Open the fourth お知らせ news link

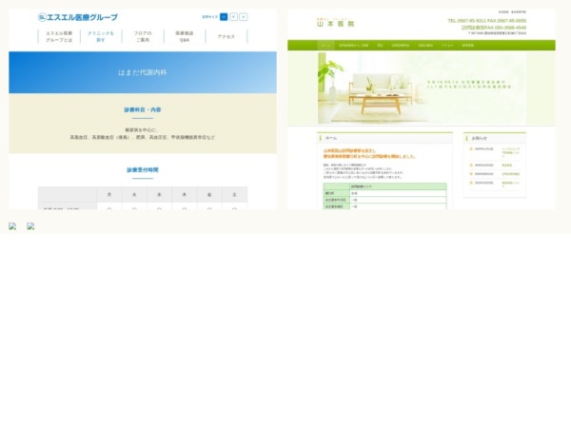point(511,185)
